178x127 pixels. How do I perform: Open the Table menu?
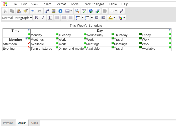click(x=113, y=4)
